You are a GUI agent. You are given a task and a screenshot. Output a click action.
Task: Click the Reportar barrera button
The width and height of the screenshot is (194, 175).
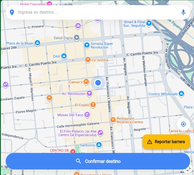[x=166, y=142]
